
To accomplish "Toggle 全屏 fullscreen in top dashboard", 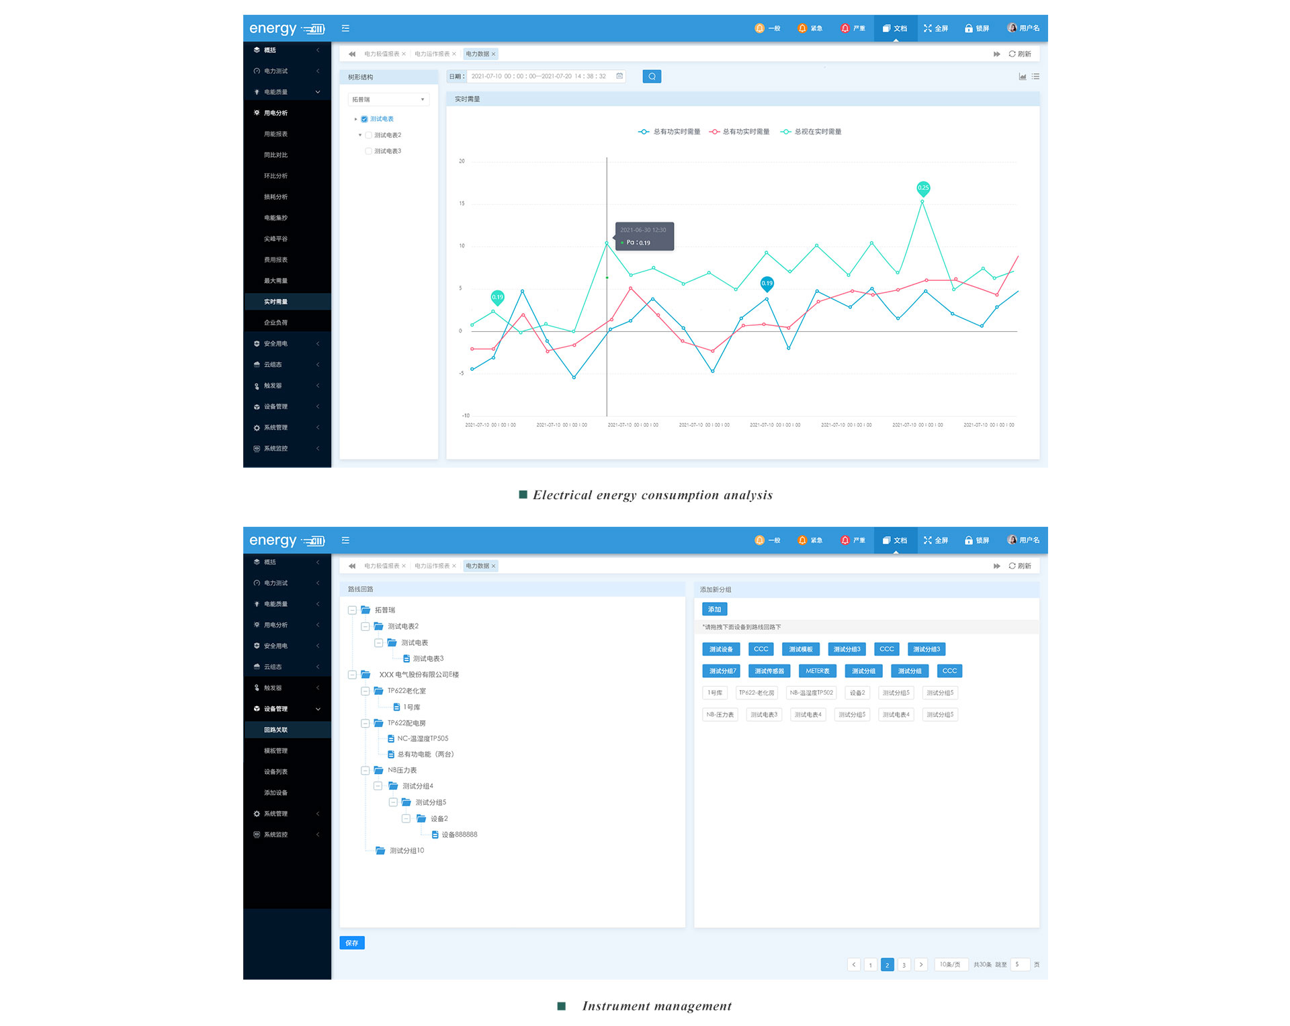I will coord(936,28).
